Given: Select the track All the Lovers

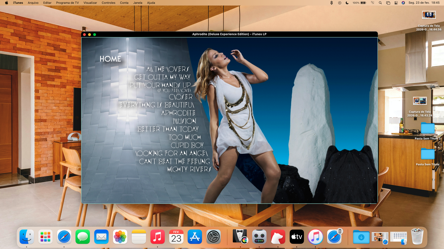Looking at the screenshot, I should (x=168, y=69).
